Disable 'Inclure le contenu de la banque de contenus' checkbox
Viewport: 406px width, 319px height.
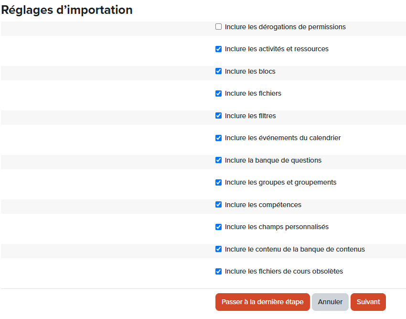(219, 249)
